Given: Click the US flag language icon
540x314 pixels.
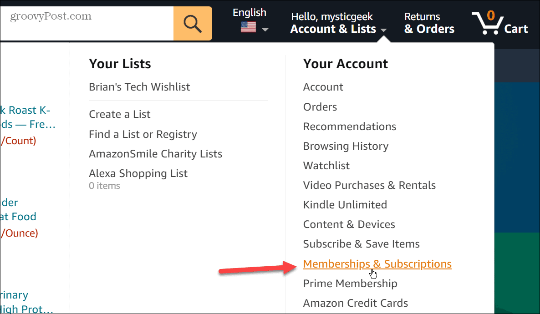Looking at the screenshot, I should tap(248, 28).
